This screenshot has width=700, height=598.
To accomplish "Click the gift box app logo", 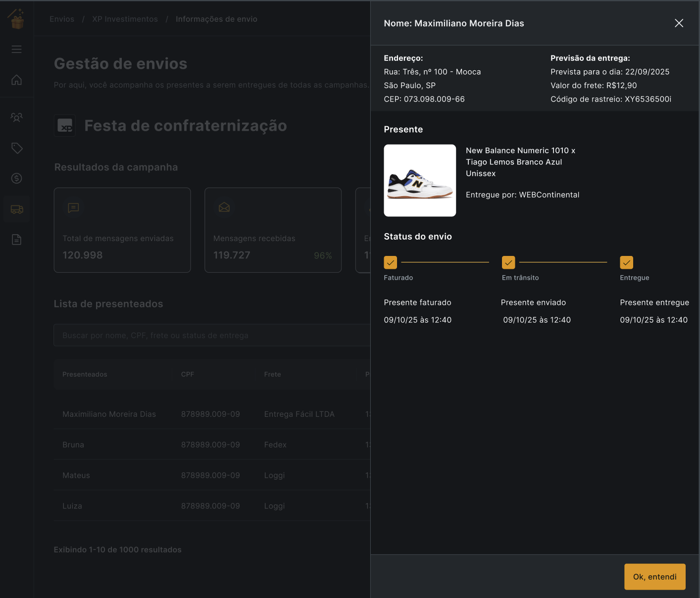I will (16, 19).
